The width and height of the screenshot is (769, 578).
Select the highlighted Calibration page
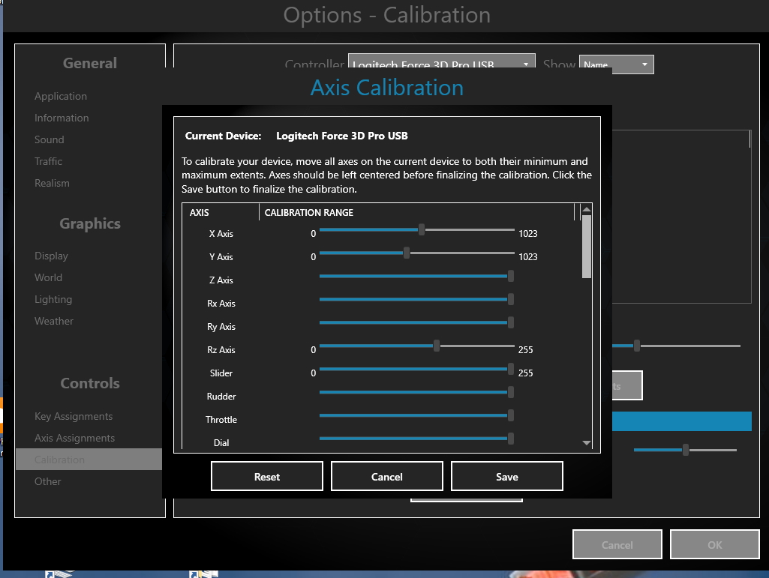coord(89,460)
